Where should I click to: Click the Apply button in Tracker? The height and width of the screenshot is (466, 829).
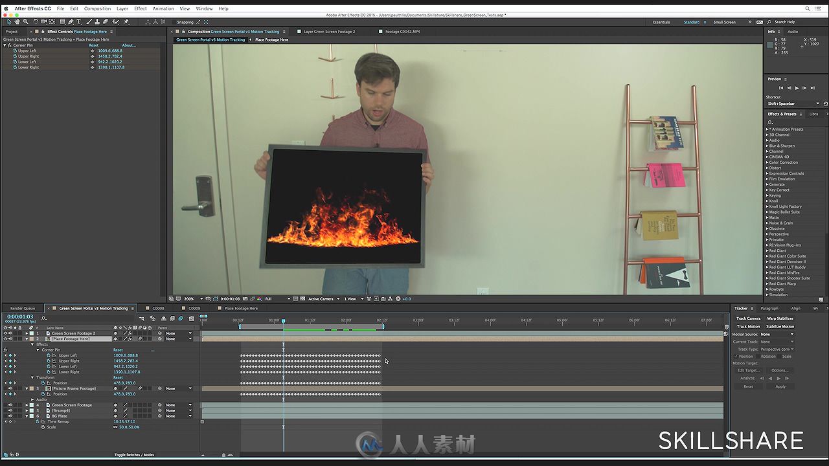[x=780, y=386]
